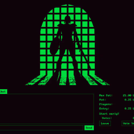134x134 pixels.
Task: Vote Yes to start early
Action: pos(128,124)
